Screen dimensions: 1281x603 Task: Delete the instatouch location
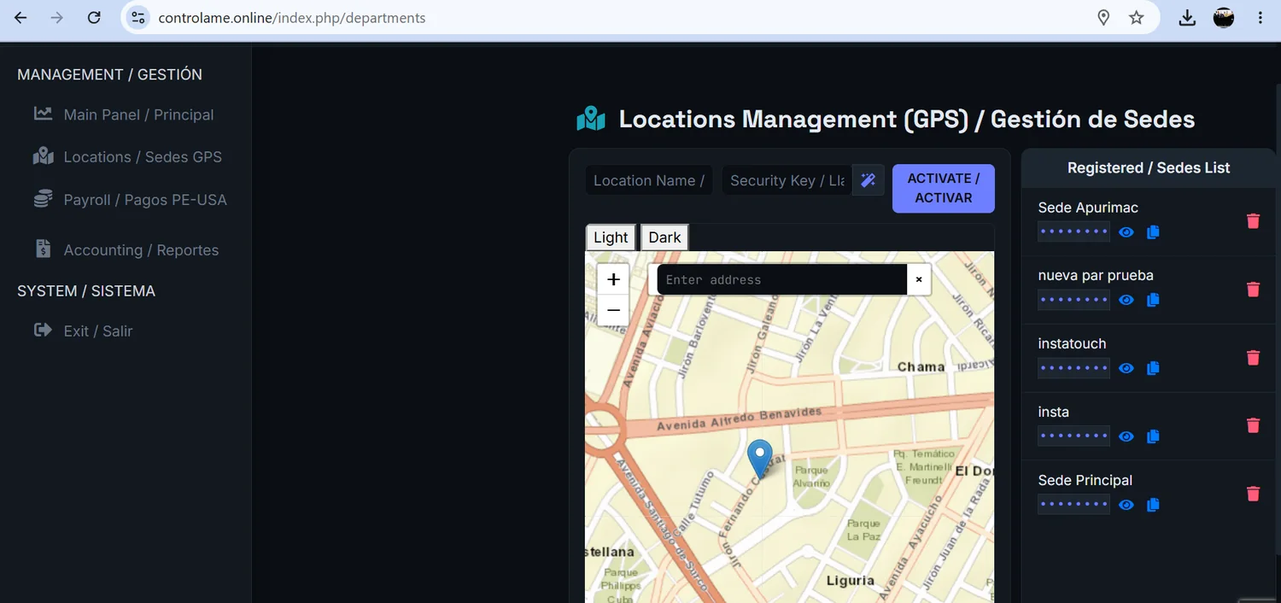(1253, 358)
